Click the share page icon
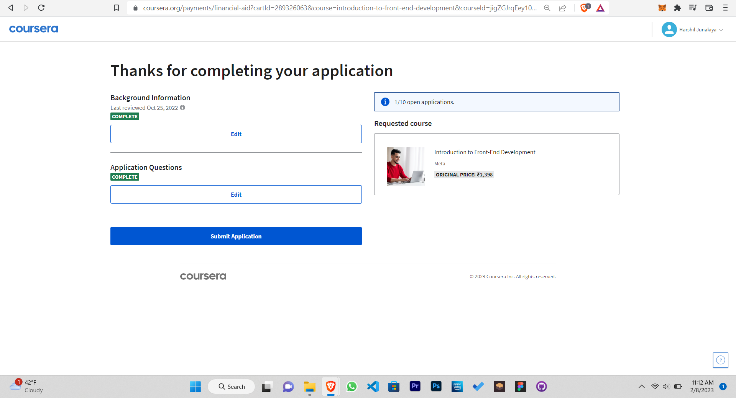 [x=562, y=8]
